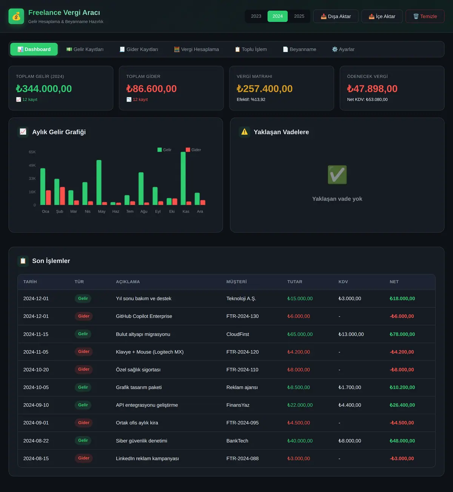Click the chart icon beside Aylık Gelir Grafiği

click(x=23, y=132)
